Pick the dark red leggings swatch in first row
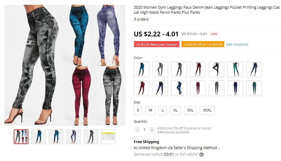Viewport: 281px width, 161px height. tap(198, 69)
